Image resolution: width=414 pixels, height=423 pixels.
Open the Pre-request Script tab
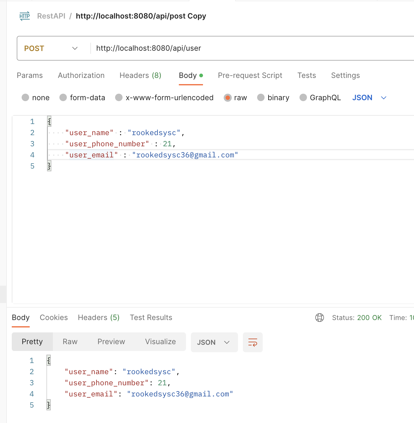point(250,75)
